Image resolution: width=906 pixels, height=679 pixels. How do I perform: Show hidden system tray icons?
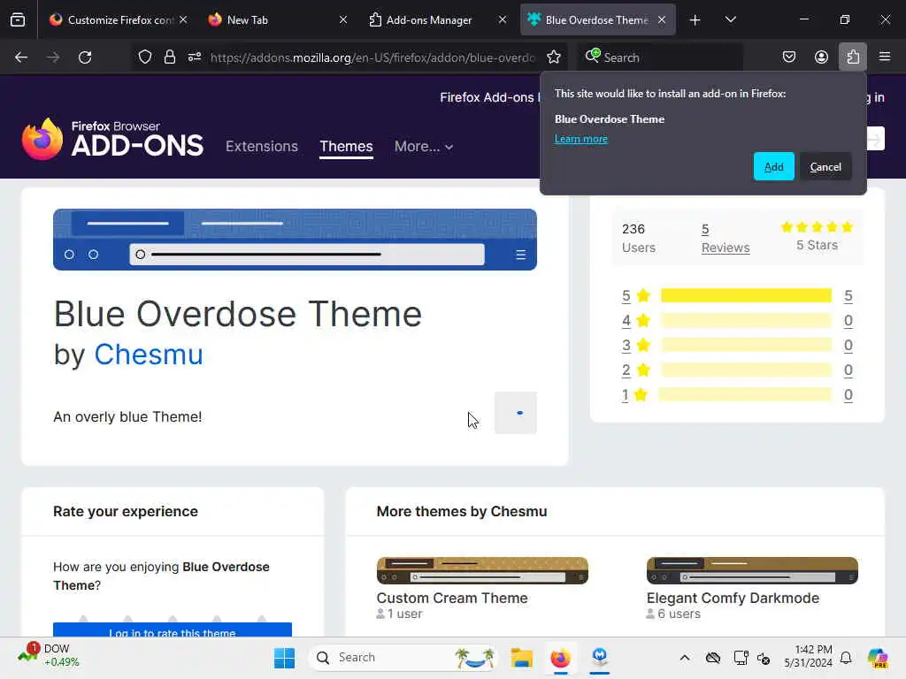685,658
